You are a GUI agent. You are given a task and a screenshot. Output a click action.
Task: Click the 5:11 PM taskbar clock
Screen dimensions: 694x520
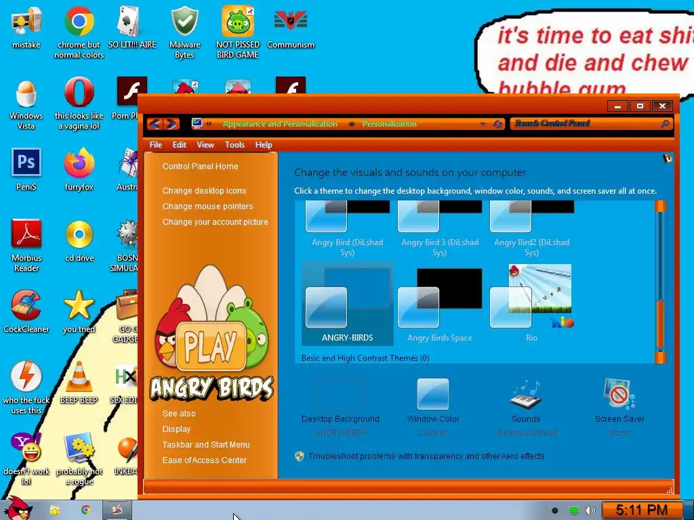point(641,511)
